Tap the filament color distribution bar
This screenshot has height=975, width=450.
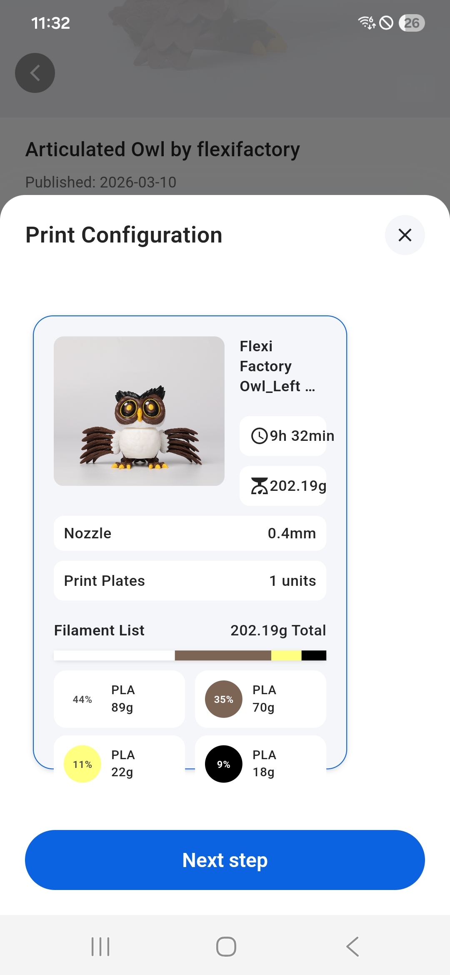tap(190, 655)
